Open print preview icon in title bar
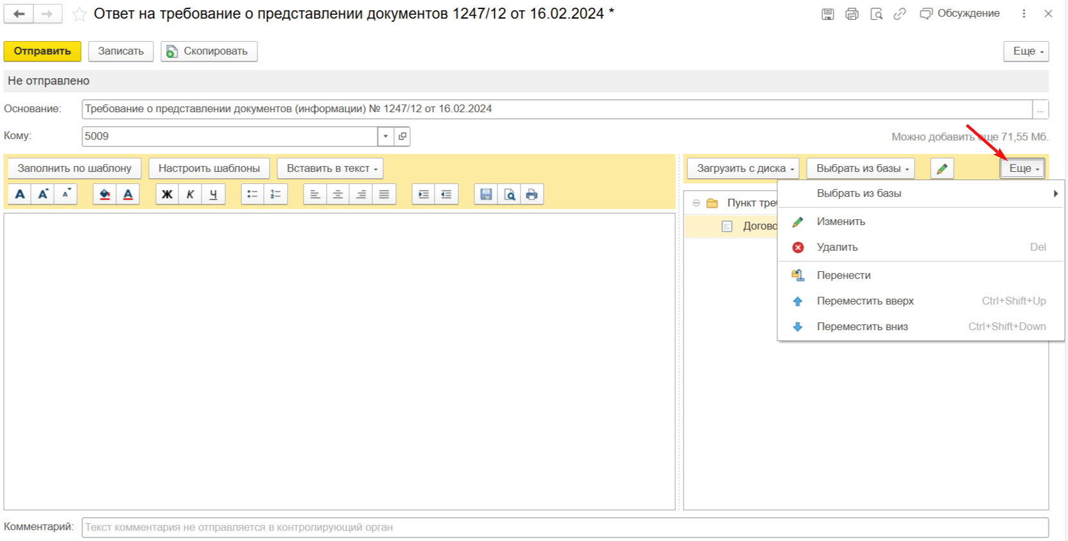Viewport: 1068px width, 541px height. [x=876, y=14]
